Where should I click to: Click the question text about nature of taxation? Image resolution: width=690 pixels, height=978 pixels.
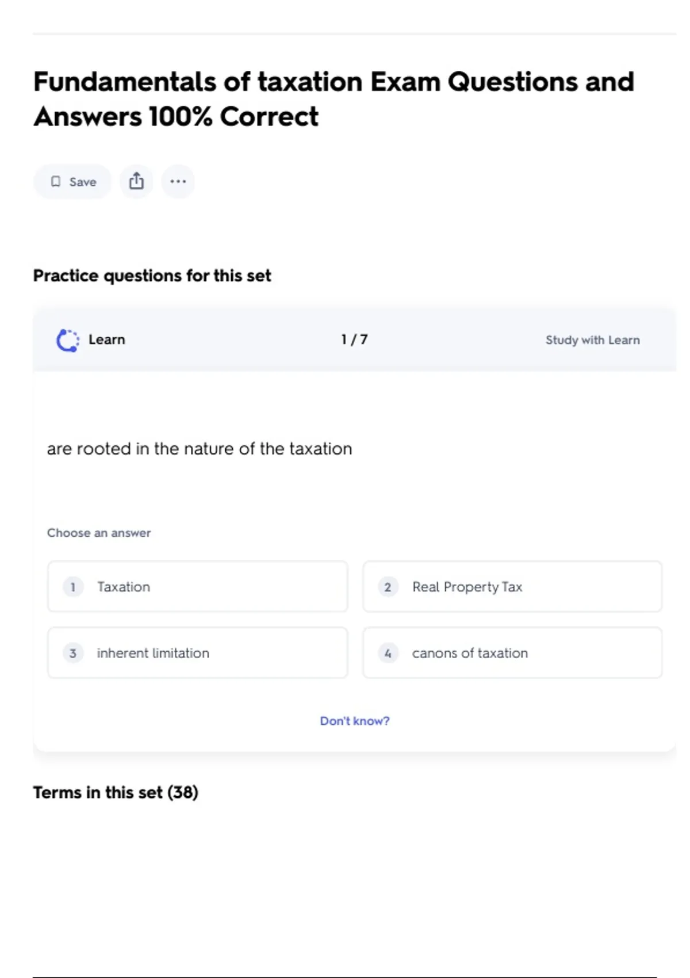(x=200, y=449)
